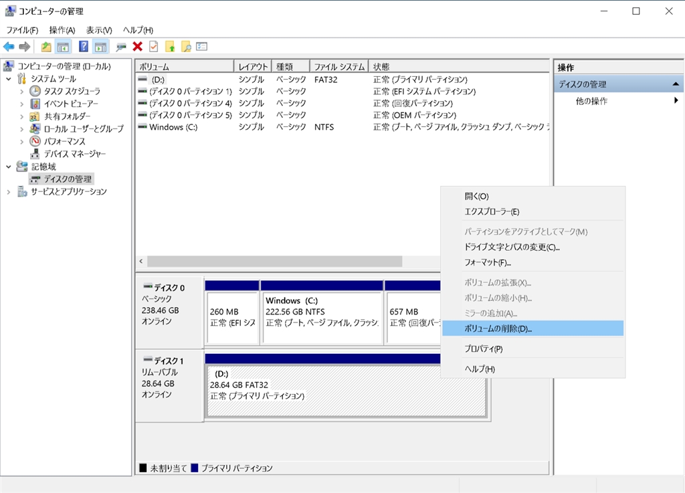Select タスク スケジューラ in the tree
The height and width of the screenshot is (493, 685).
(72, 91)
